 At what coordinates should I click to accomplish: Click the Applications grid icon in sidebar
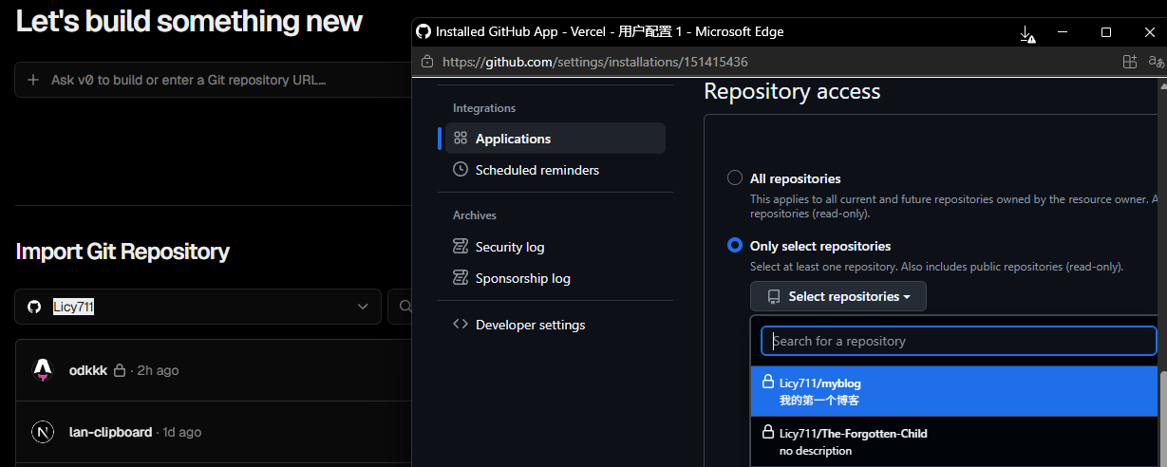[461, 139]
